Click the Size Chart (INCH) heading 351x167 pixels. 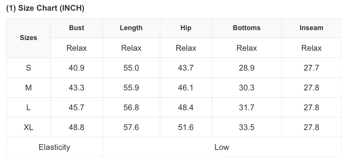(x=45, y=8)
